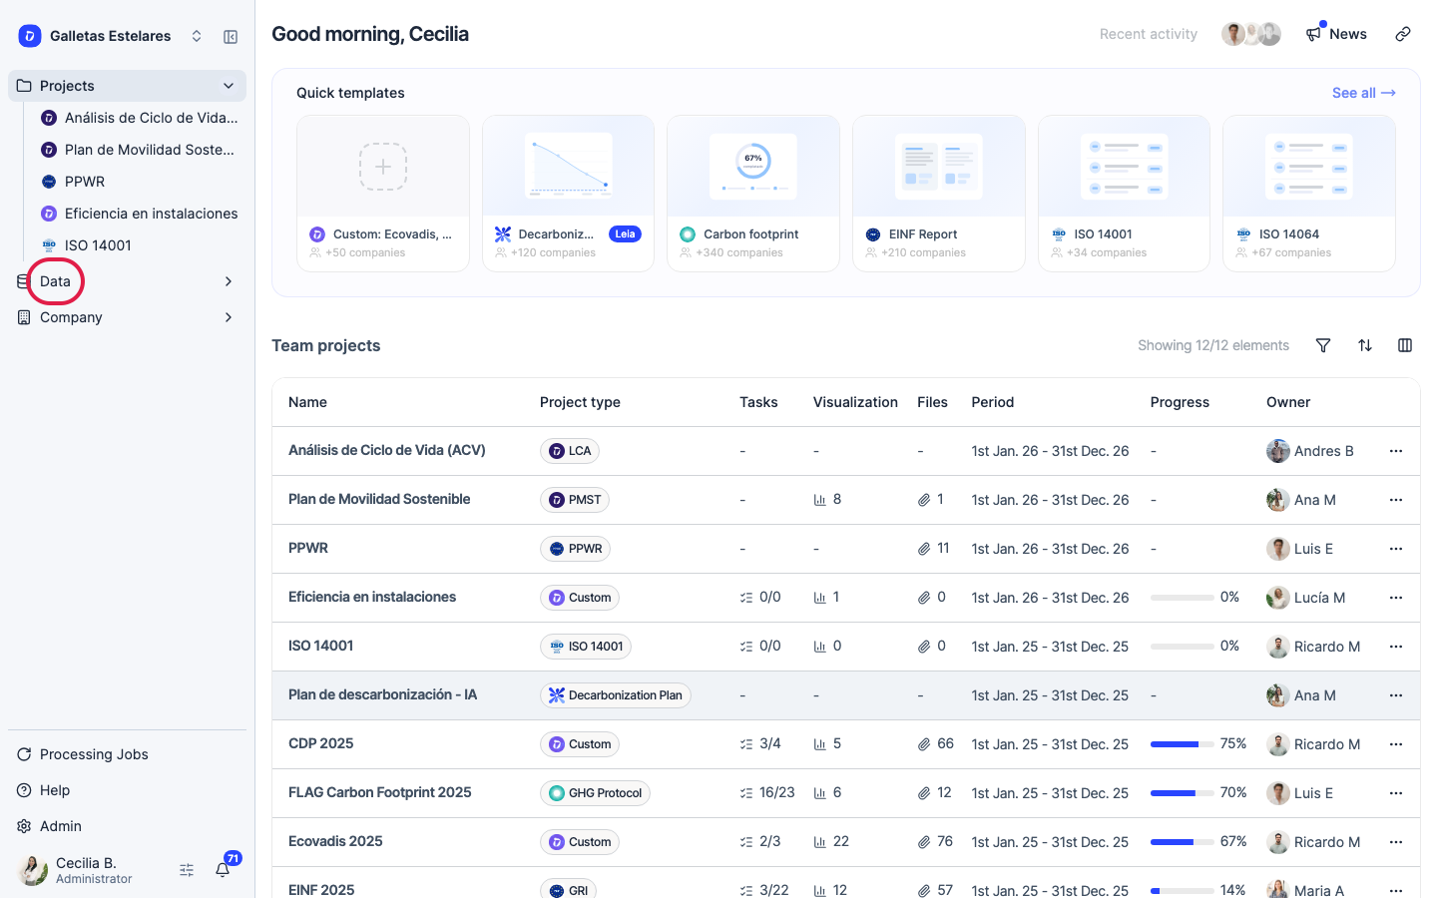1437x898 pixels.
Task: Collapse the Projects section chevron
Action: pyautogui.click(x=229, y=86)
